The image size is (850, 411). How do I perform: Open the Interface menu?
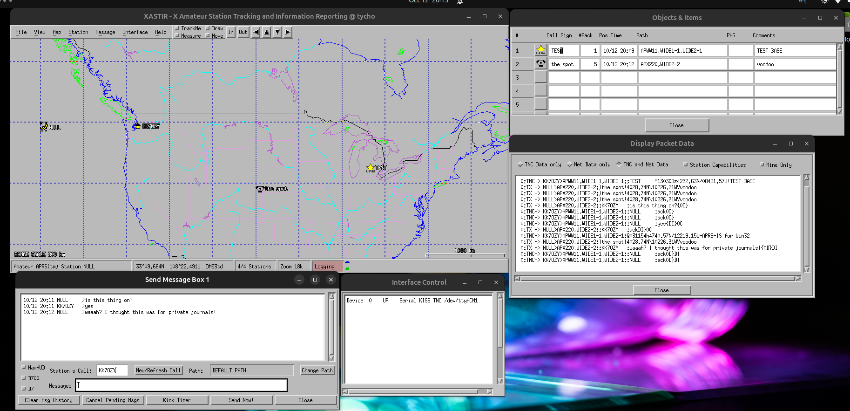click(135, 32)
